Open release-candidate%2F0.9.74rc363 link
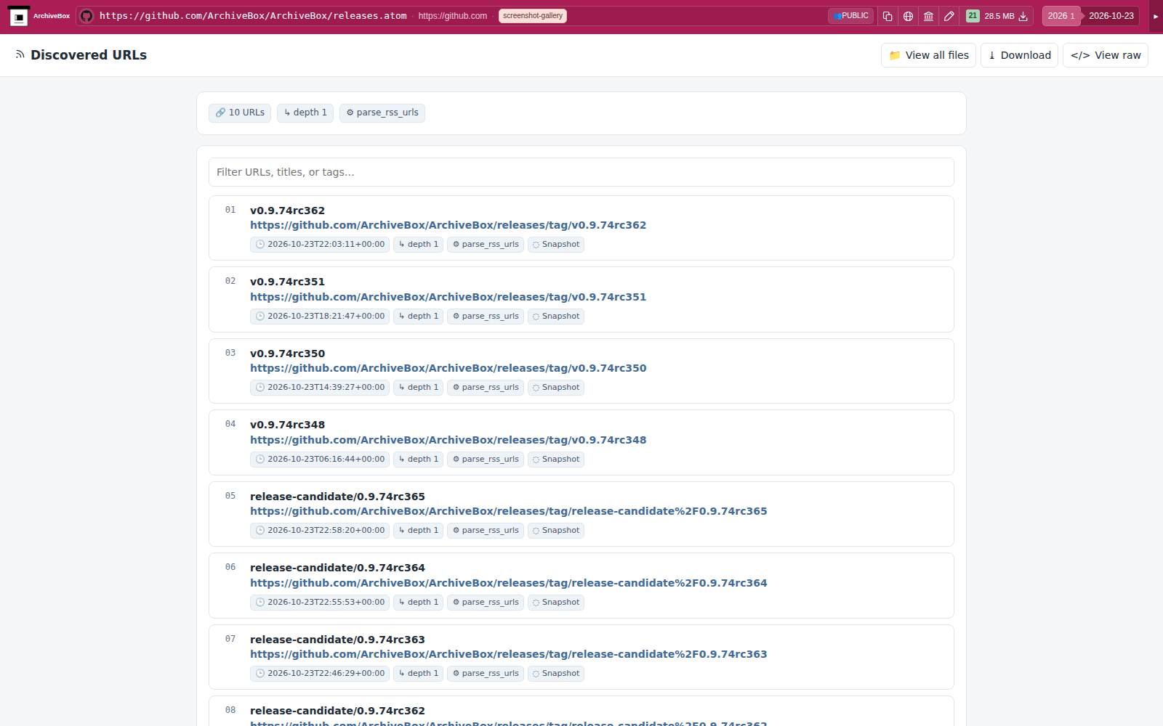The image size is (1163, 726). pyautogui.click(x=509, y=654)
